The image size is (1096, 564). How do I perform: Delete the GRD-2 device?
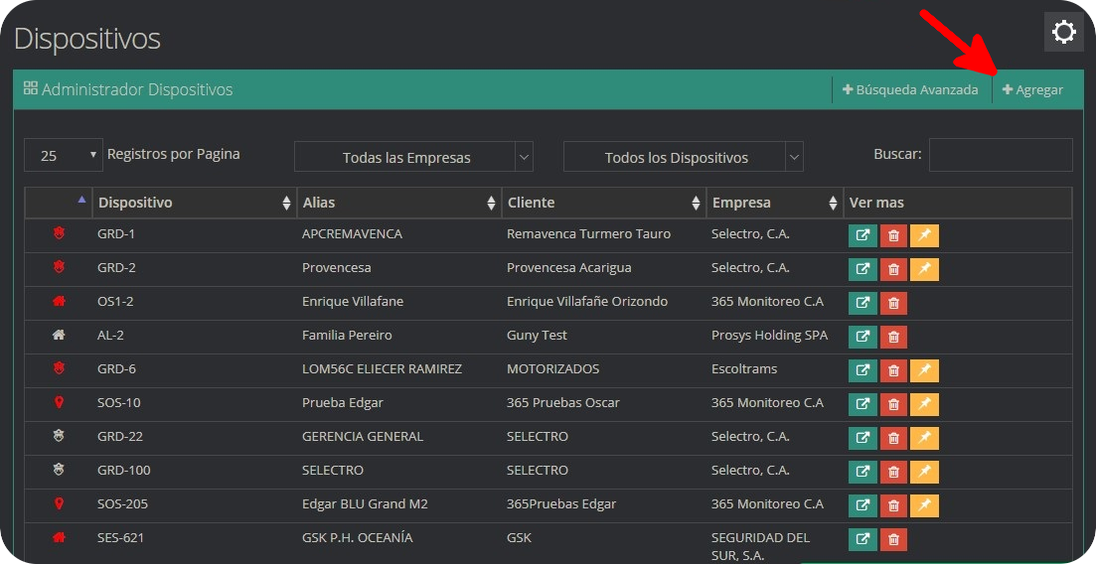click(x=893, y=269)
